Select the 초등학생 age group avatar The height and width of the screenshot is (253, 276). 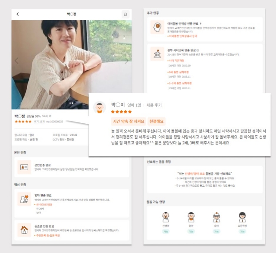click(242, 217)
